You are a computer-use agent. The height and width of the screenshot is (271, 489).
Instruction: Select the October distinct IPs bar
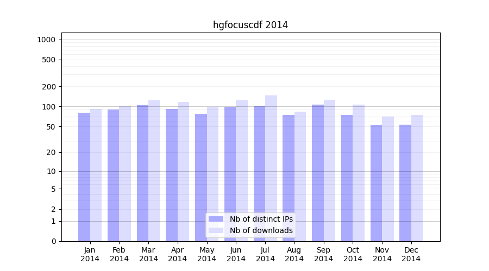click(x=347, y=178)
